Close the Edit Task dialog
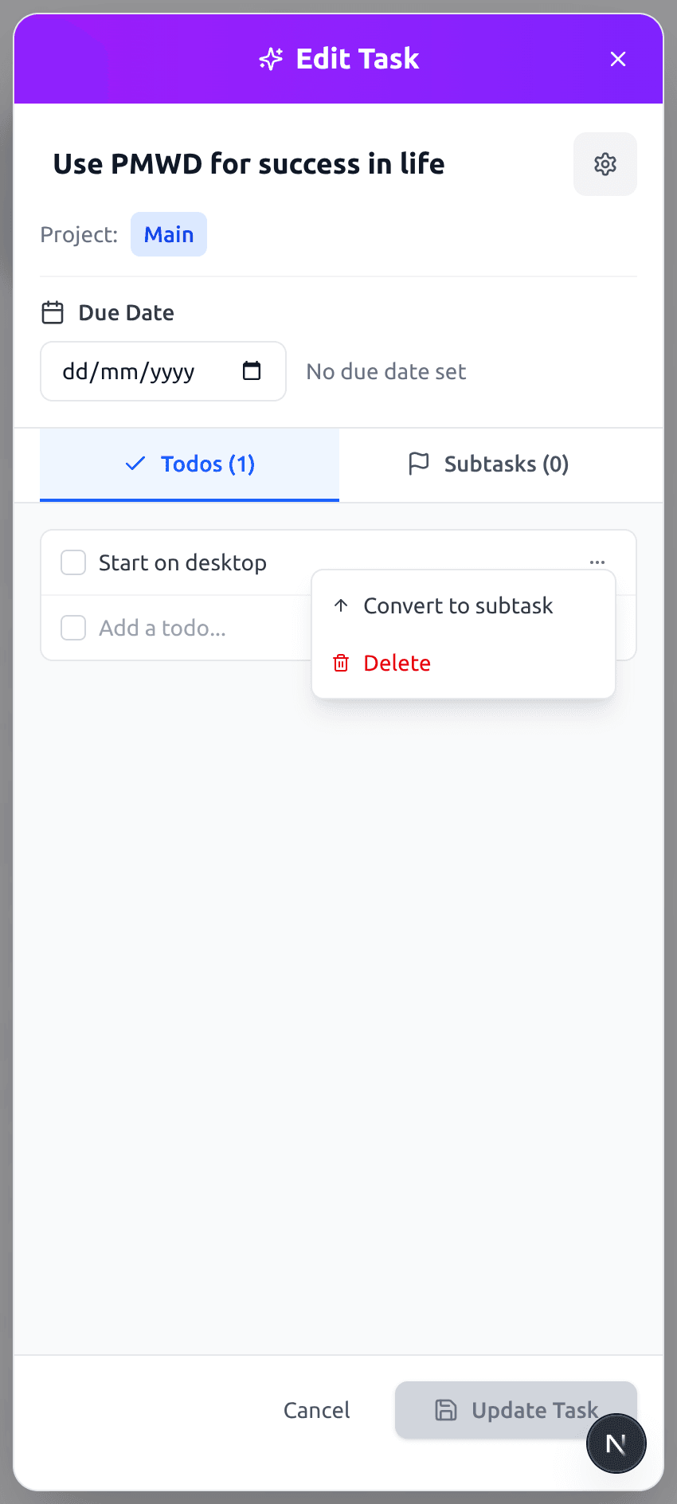The height and width of the screenshot is (1504, 677). tap(618, 59)
